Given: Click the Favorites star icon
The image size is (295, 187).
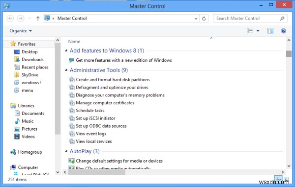Looking at the screenshot, I should coord(13,44).
